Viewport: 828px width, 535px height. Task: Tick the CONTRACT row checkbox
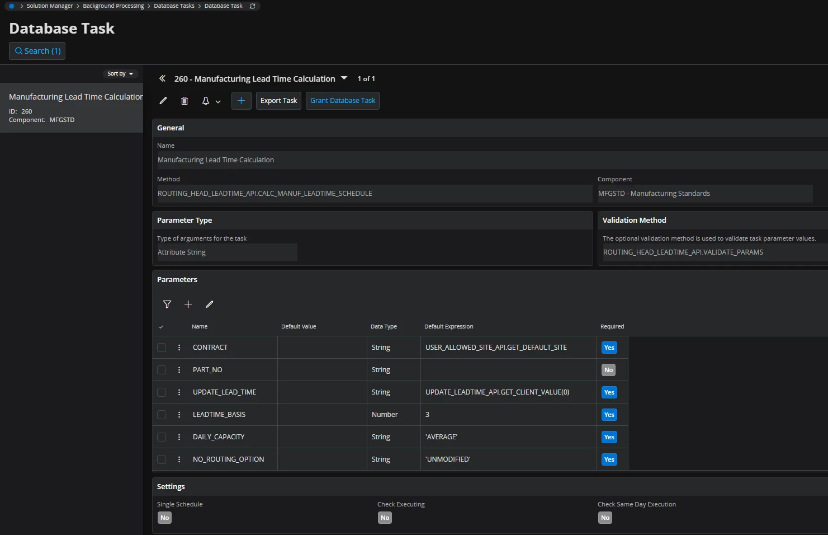[x=162, y=348]
